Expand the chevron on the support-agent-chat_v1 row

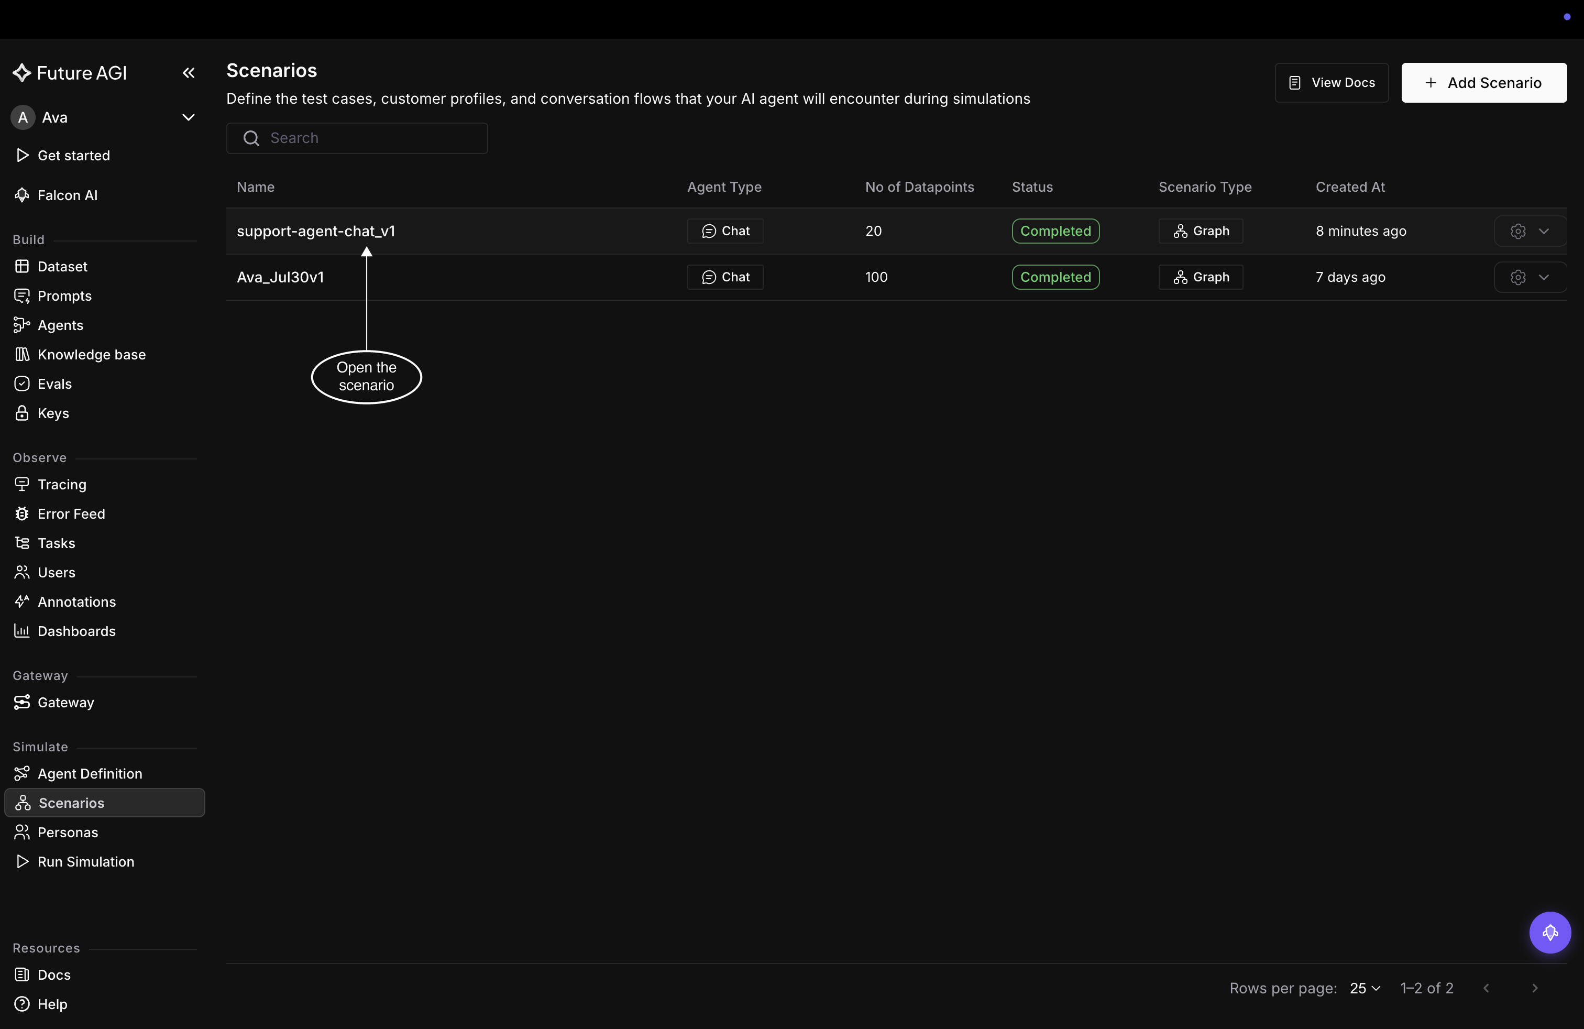pyautogui.click(x=1543, y=231)
